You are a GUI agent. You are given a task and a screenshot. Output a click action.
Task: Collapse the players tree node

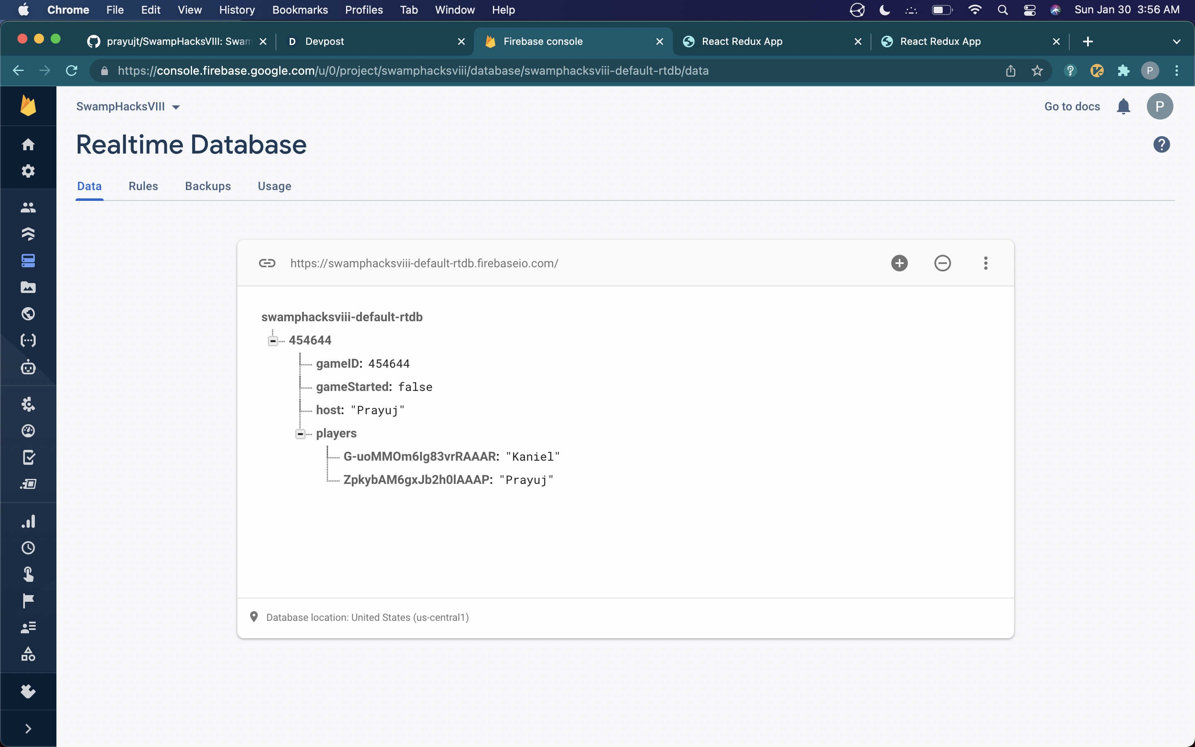coord(300,434)
